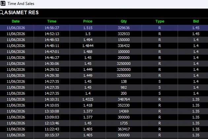The height and width of the screenshot is (139, 208).
Task: Click quantity 982
Action: click(123, 87)
